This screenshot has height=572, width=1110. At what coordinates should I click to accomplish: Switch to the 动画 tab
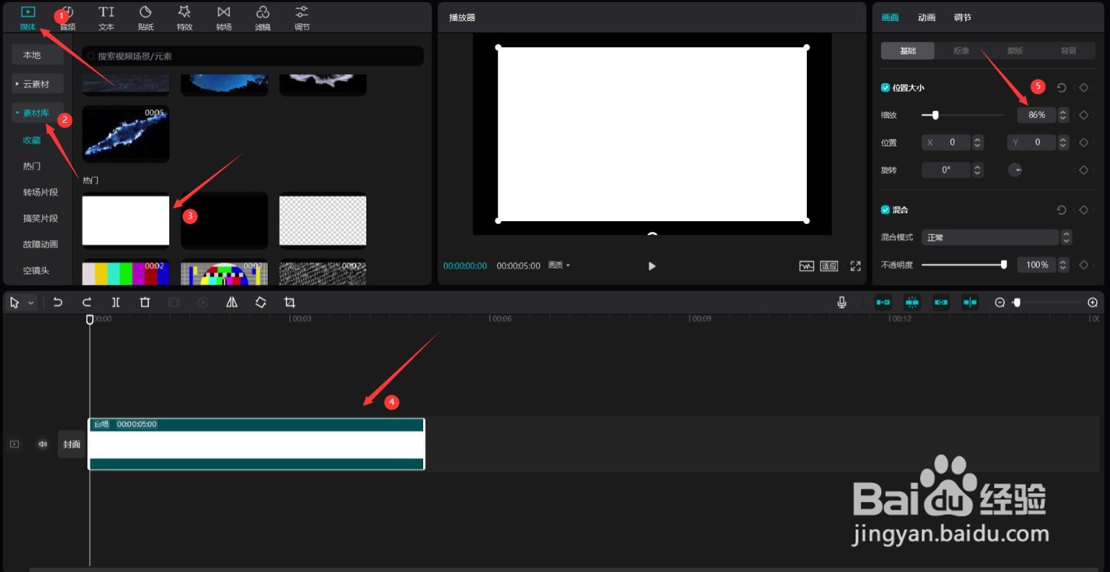(927, 18)
